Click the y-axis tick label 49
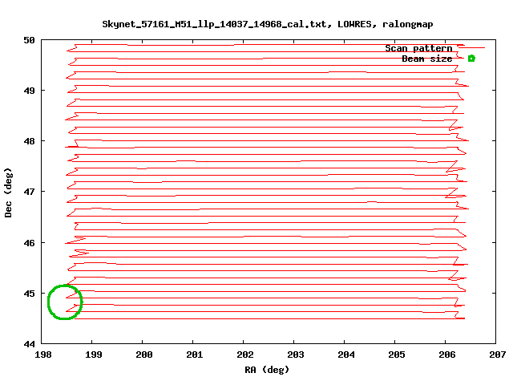The width and height of the screenshot is (513, 385). [x=29, y=91]
